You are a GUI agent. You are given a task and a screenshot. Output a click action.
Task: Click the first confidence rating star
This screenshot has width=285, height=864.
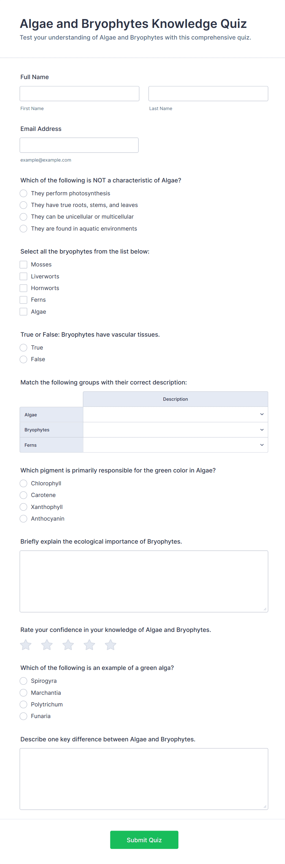[26, 644]
